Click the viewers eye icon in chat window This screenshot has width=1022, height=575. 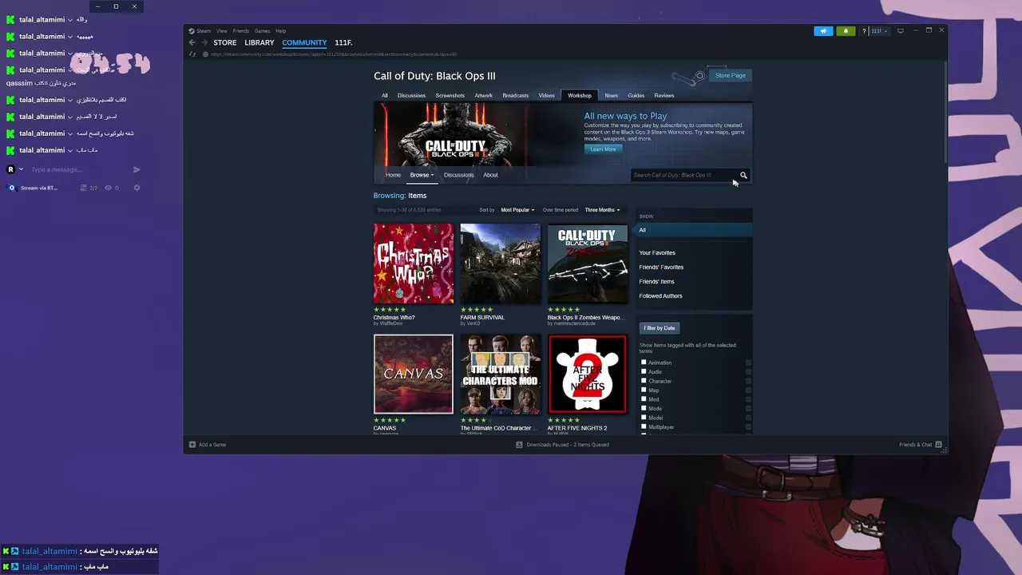click(x=109, y=188)
